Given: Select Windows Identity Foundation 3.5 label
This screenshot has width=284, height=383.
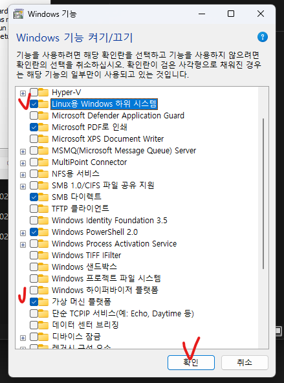Looking at the screenshot, I should click(x=109, y=221).
